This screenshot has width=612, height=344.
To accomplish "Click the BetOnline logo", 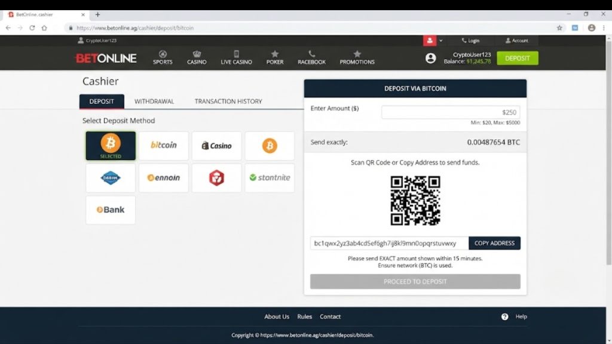I will [x=106, y=58].
